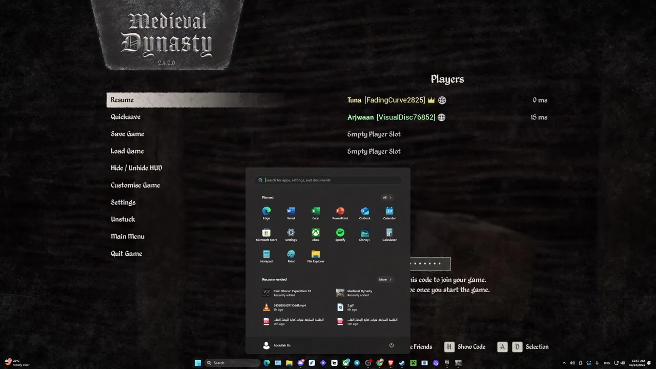Open the PDF recommended 14h ago

[367, 321]
